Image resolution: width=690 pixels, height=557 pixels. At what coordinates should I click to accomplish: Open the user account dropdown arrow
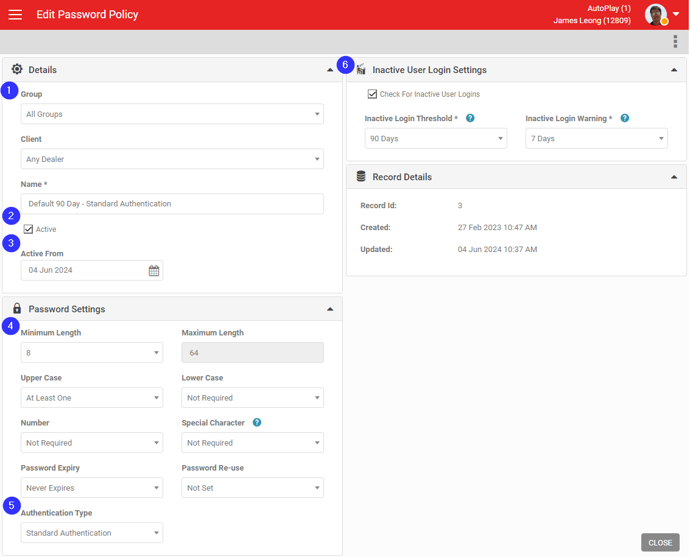pyautogui.click(x=676, y=14)
